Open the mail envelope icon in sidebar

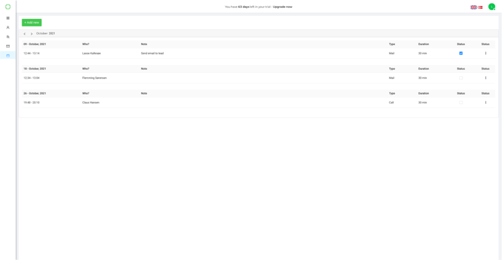tap(8, 46)
